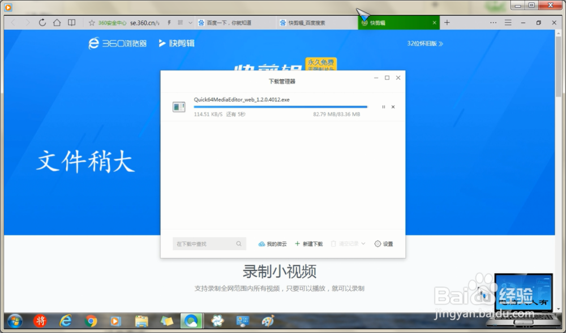Close the green 快剪辑 tab
Image resolution: width=566 pixels, height=333 pixels.
(434, 23)
